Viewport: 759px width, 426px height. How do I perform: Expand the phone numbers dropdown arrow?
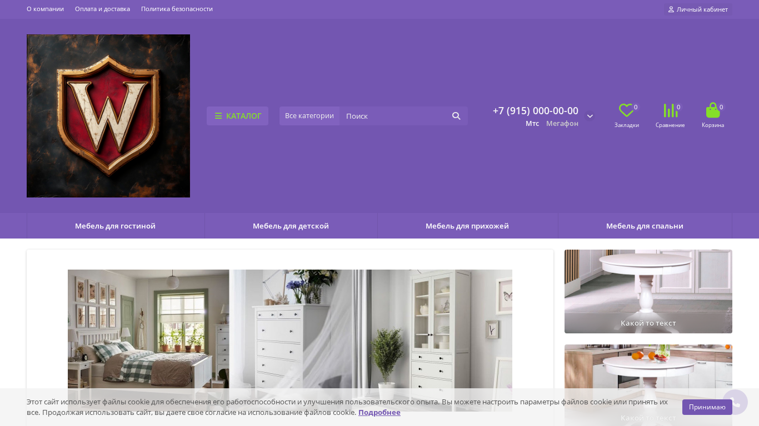click(590, 116)
